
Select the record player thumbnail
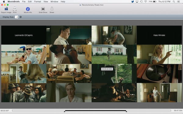click(x=159, y=73)
